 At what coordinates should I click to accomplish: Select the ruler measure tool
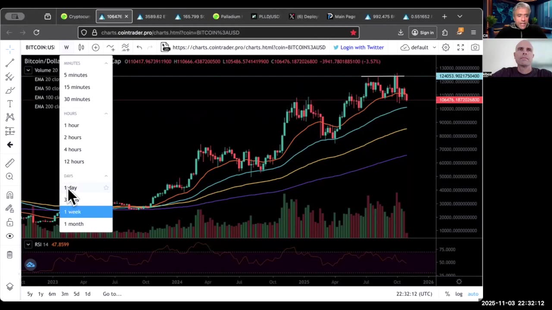[10, 163]
